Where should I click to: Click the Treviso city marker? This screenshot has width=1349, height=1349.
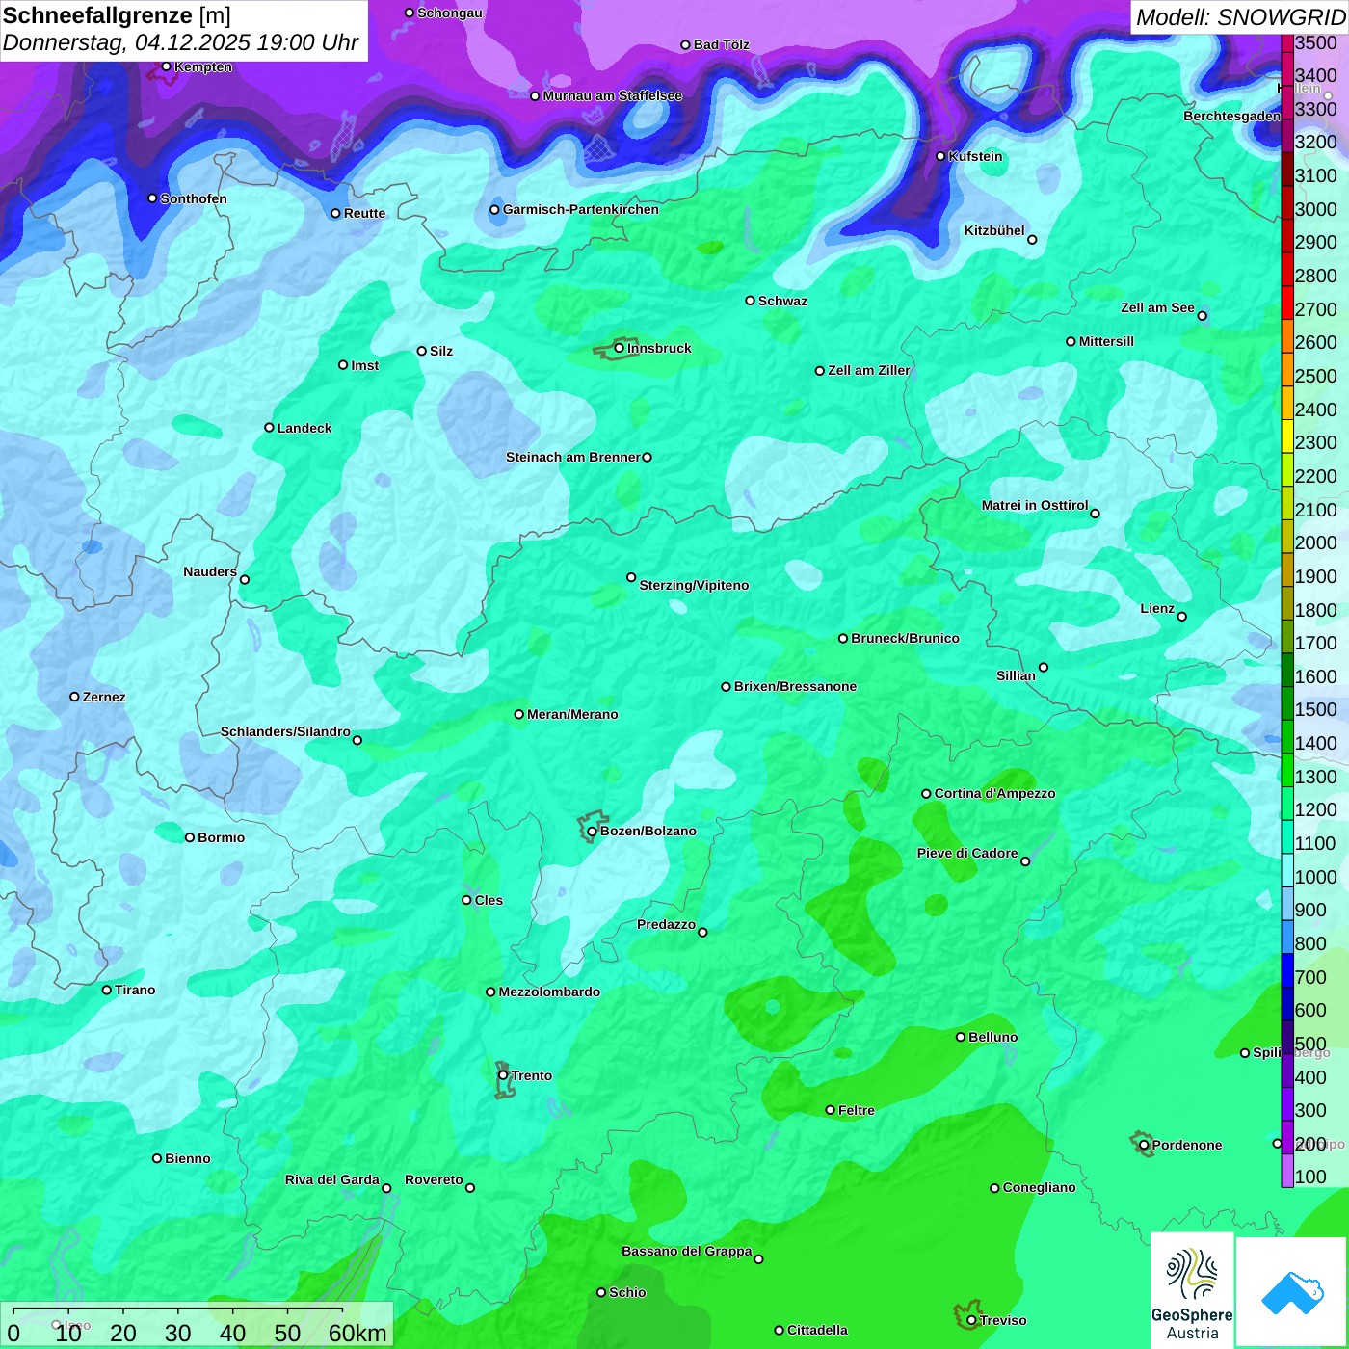pos(971,1321)
